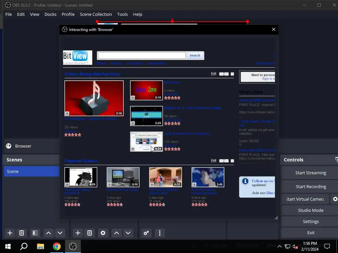Click the muted volume icon in system tray
This screenshot has width=338, height=253.
point(295,246)
